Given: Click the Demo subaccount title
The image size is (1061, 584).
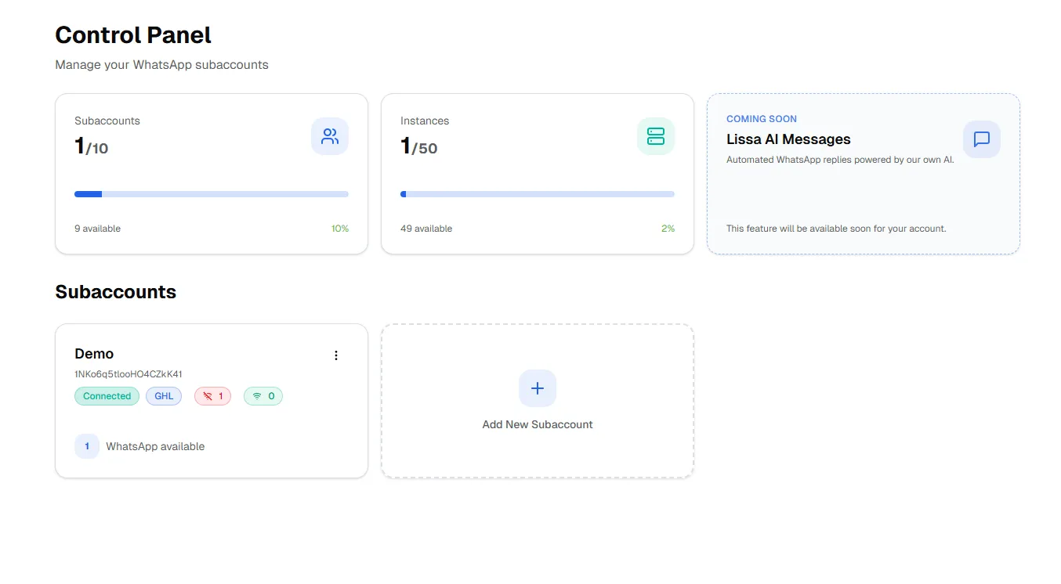Looking at the screenshot, I should [x=94, y=354].
